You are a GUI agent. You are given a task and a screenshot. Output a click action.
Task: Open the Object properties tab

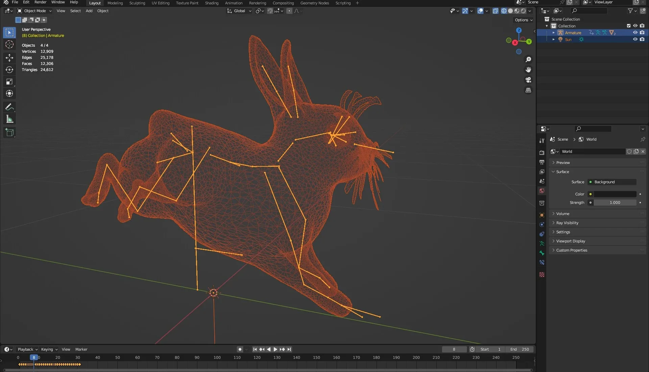[x=542, y=215]
